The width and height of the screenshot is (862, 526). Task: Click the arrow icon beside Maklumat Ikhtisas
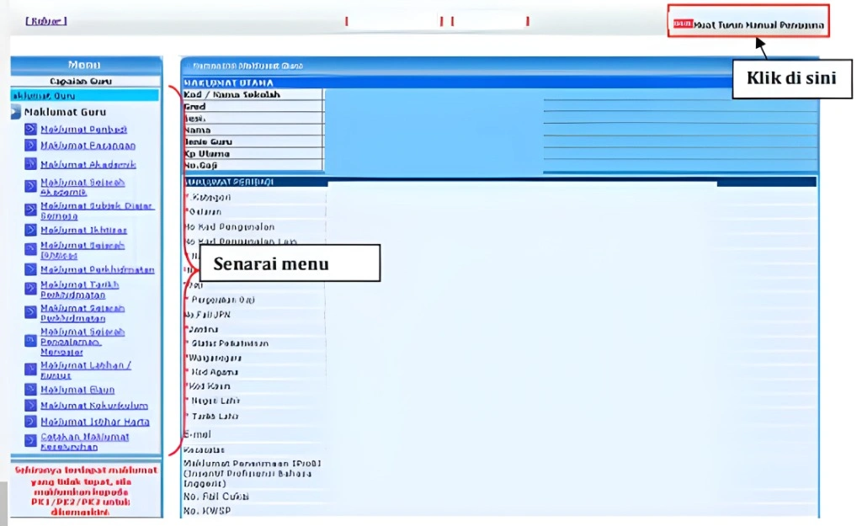[31, 230]
